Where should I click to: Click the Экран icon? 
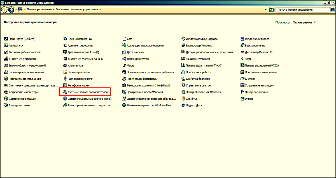click(243, 99)
